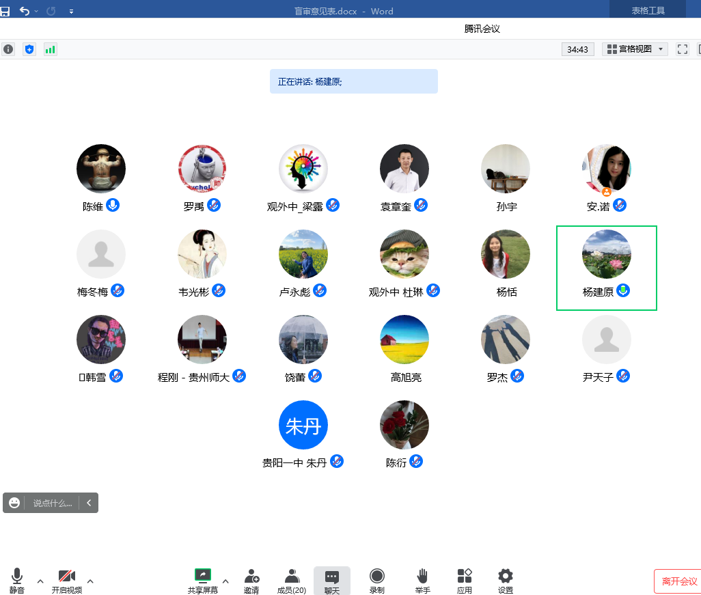The height and width of the screenshot is (595, 701).
Task: Click 贵阳一中 朱丹's muted mic icon
Action: coord(337,461)
